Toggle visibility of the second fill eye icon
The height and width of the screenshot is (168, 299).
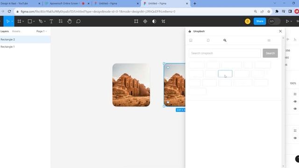tap(295, 109)
